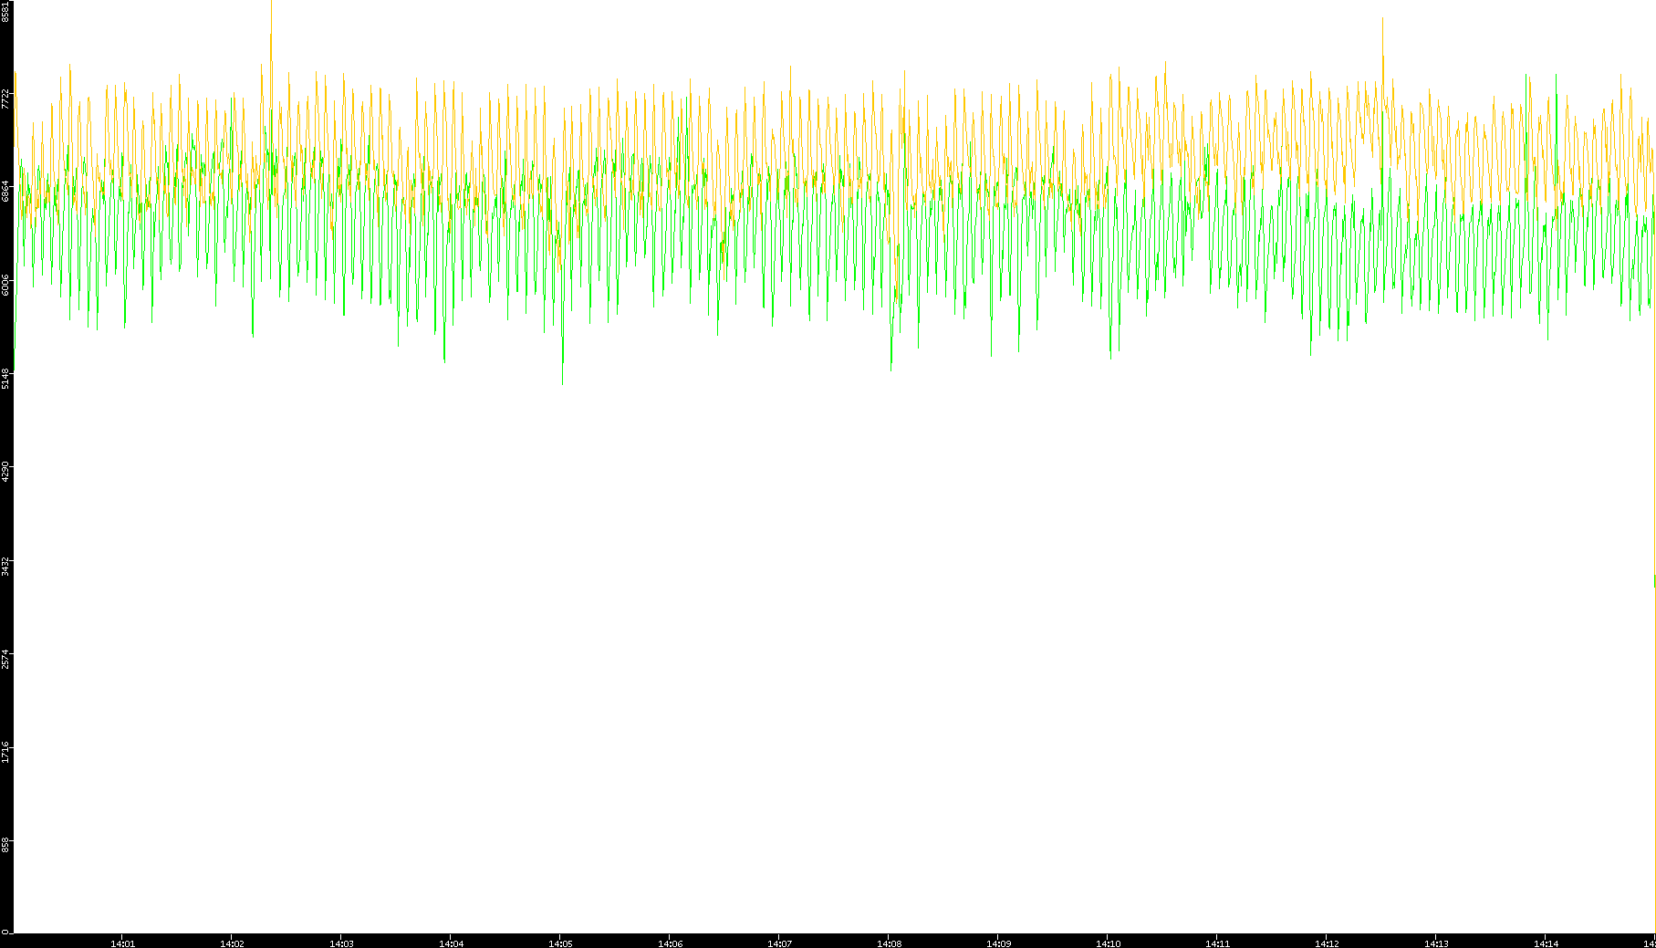Click the 14:03 label on time axis
1656x948 pixels.
point(341,943)
